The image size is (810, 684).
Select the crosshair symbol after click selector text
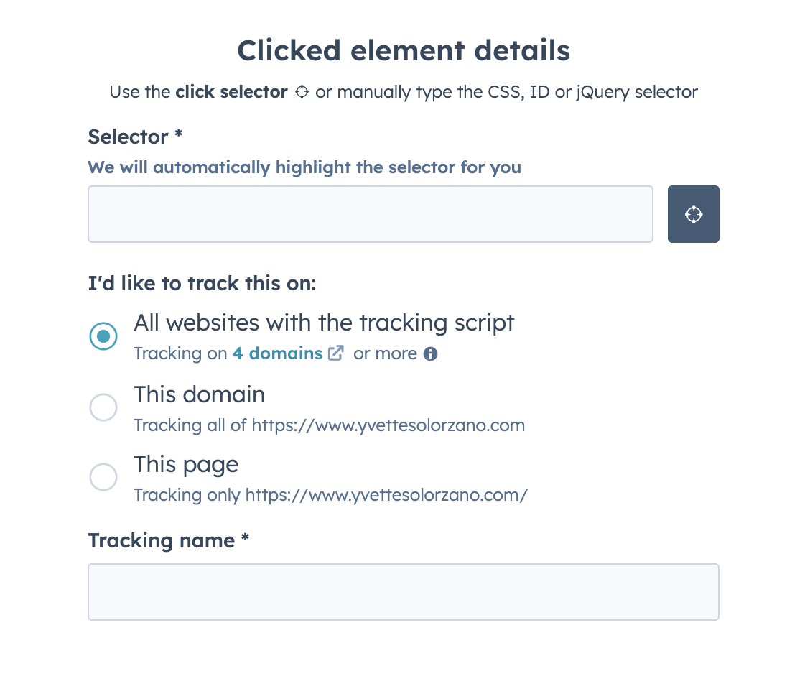pyautogui.click(x=302, y=91)
